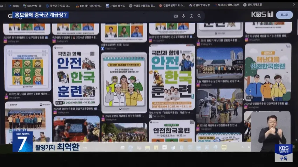Open the 강원특별자치도 소... bookmark
The height and width of the screenshot is (167, 298).
172,6
